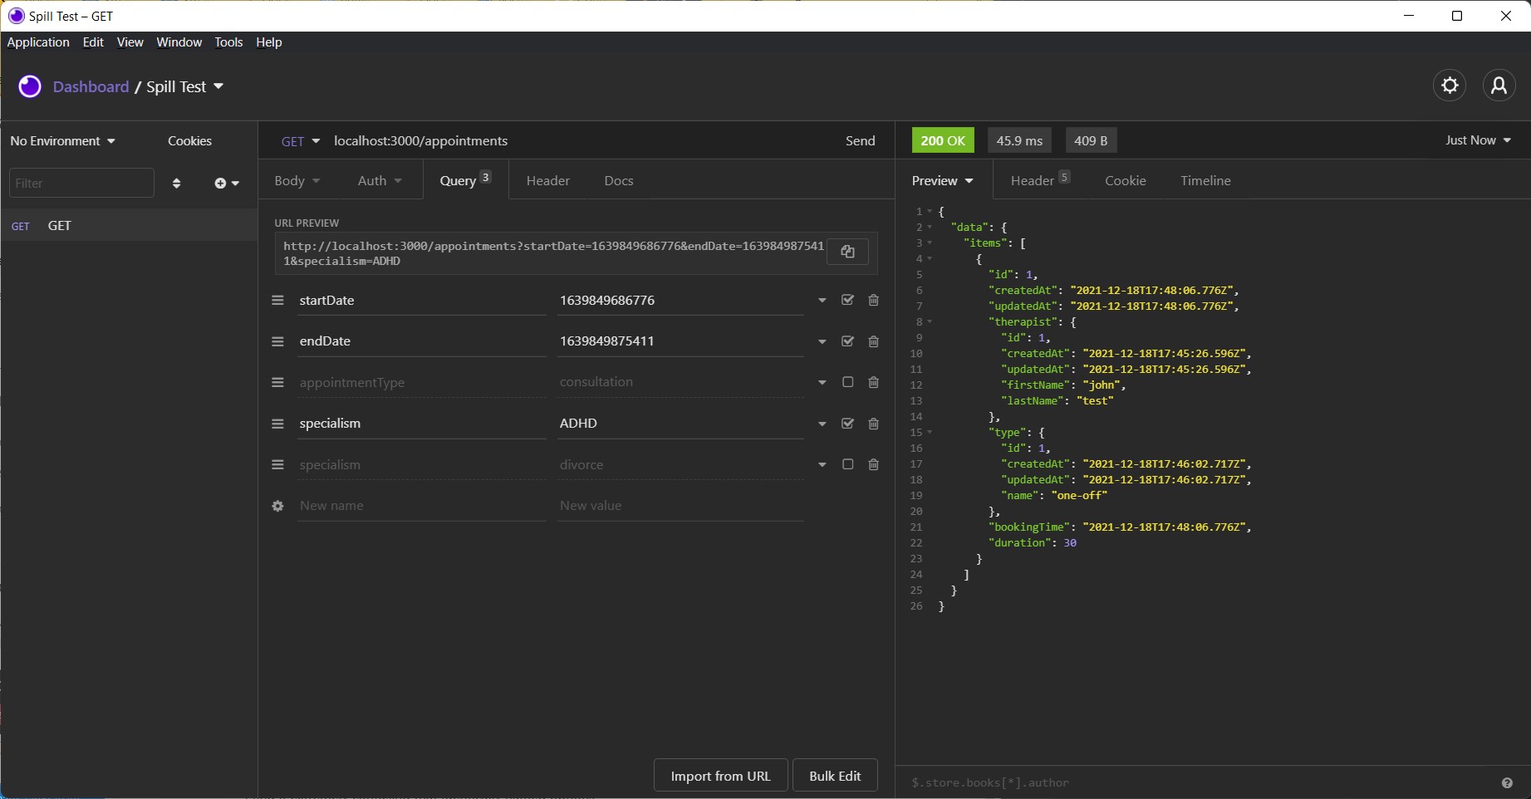1531x799 pixels.
Task: Enable the appointmentType parameter checkbox
Action: pos(847,382)
